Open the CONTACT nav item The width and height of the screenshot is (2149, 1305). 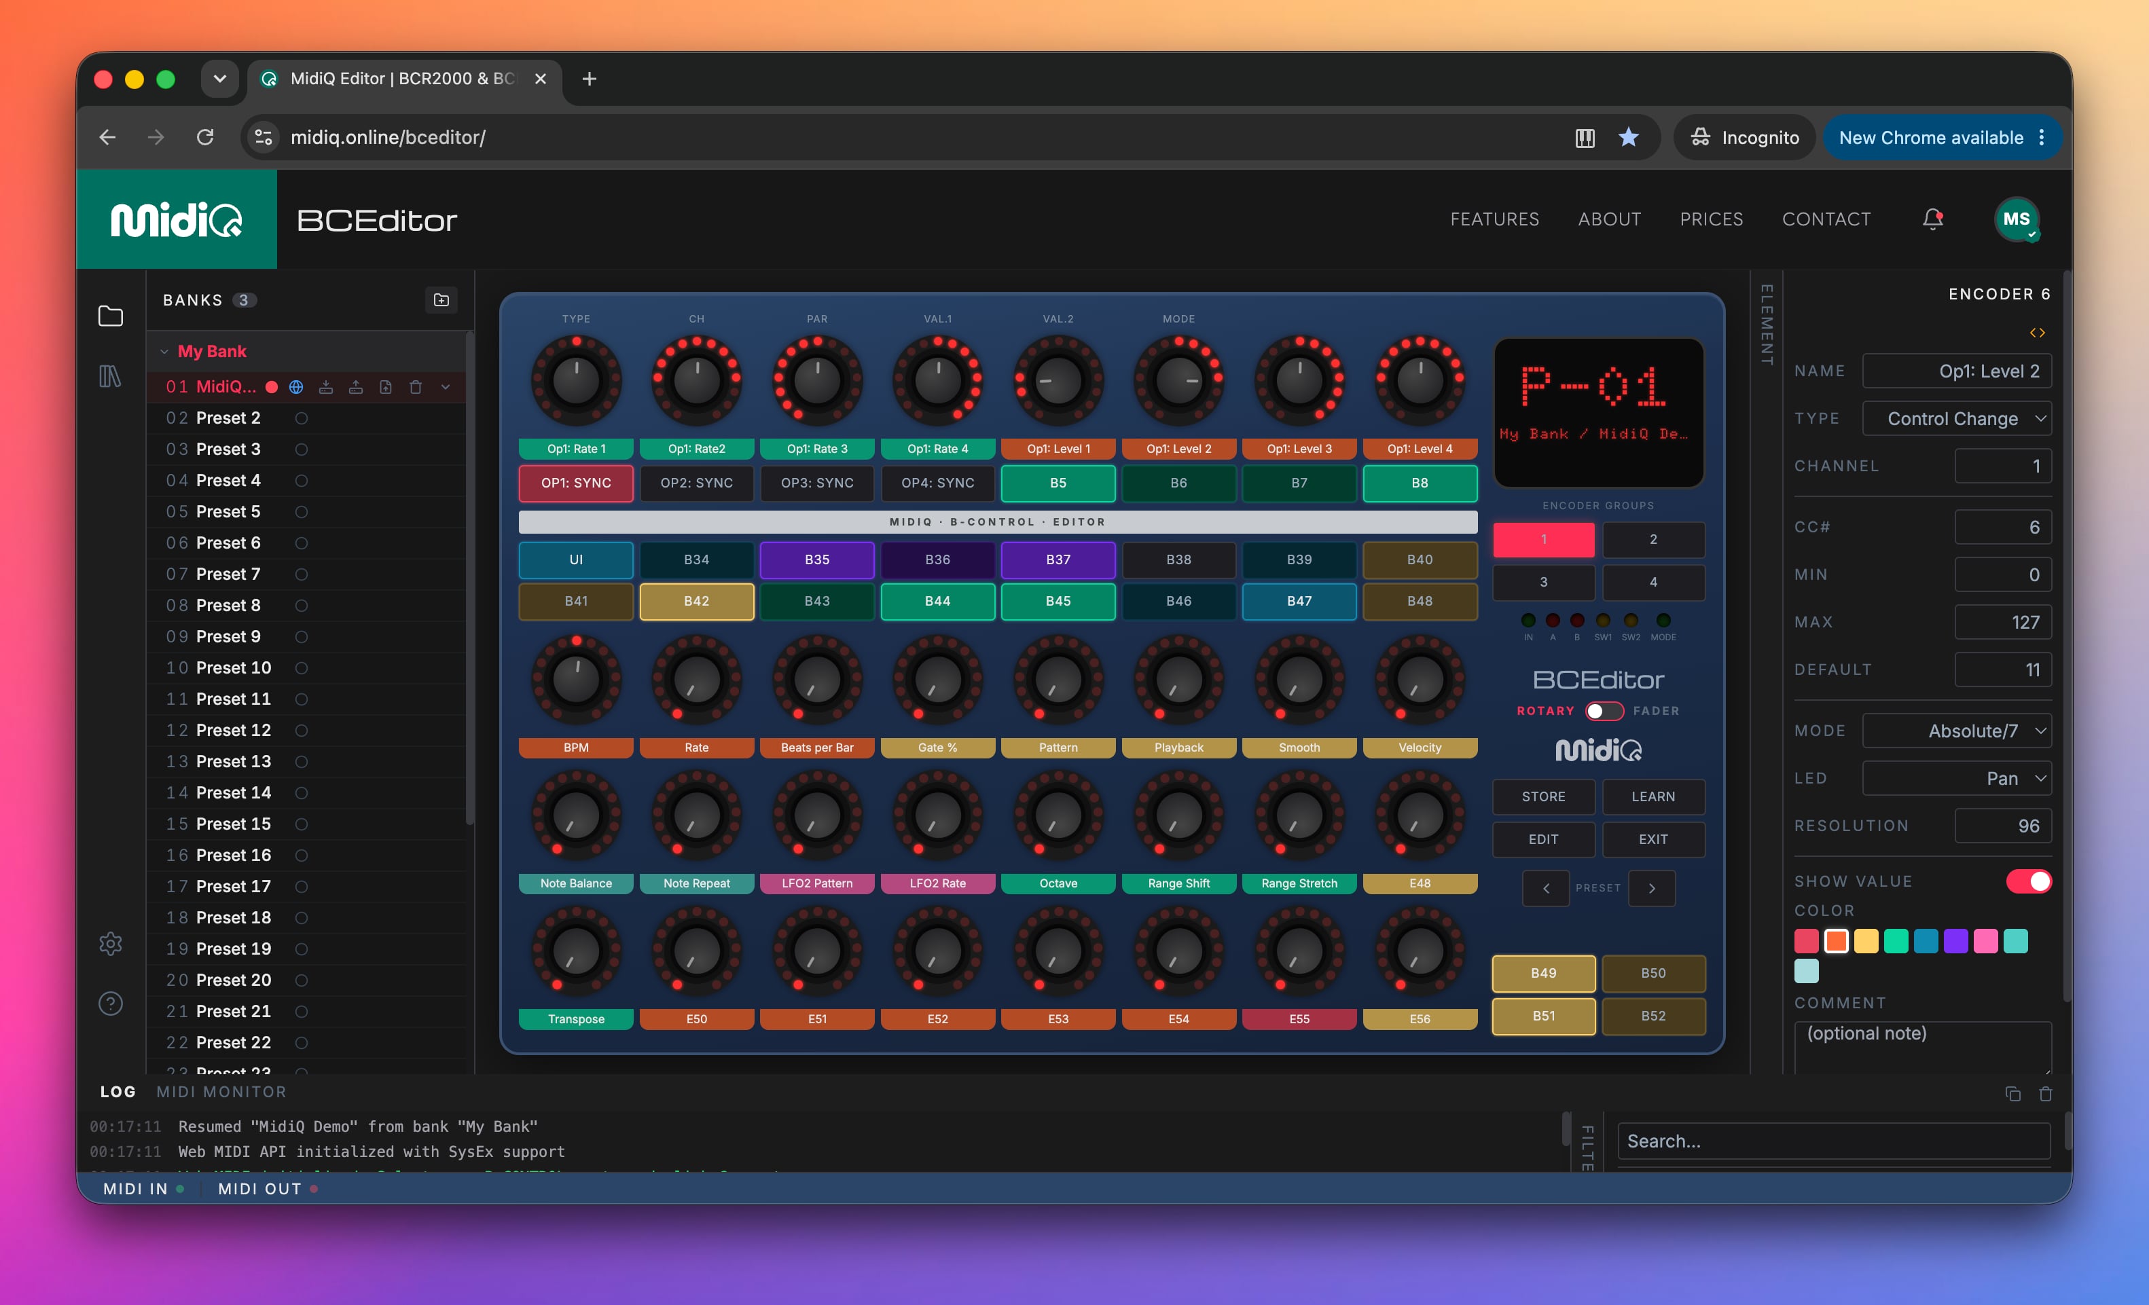point(1826,219)
